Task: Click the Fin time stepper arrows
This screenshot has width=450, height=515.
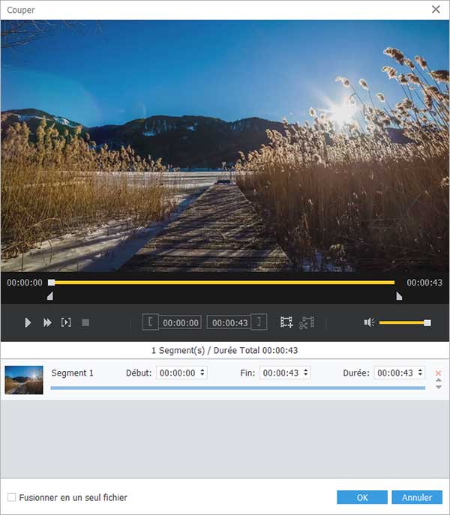Action: [306, 373]
